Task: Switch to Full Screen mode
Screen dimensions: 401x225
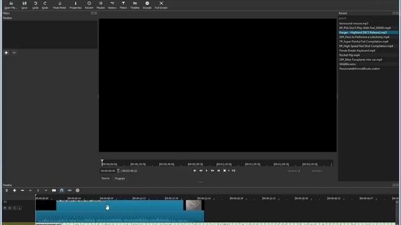Action: click(161, 5)
